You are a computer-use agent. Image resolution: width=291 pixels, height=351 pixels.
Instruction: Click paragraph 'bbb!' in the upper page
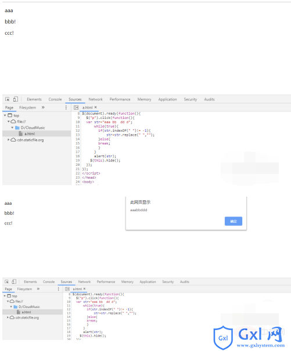pyautogui.click(x=10, y=21)
